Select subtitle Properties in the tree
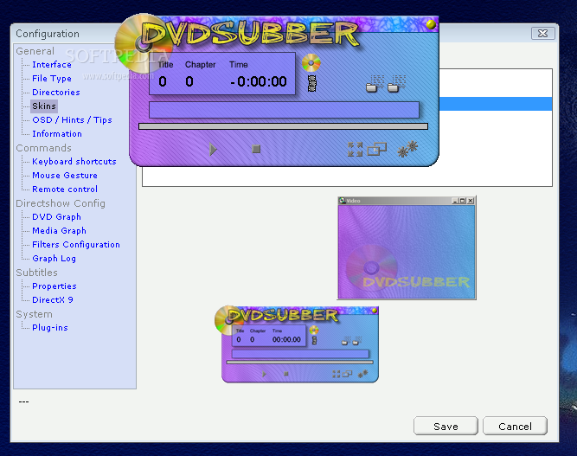577x456 pixels. [x=54, y=286]
